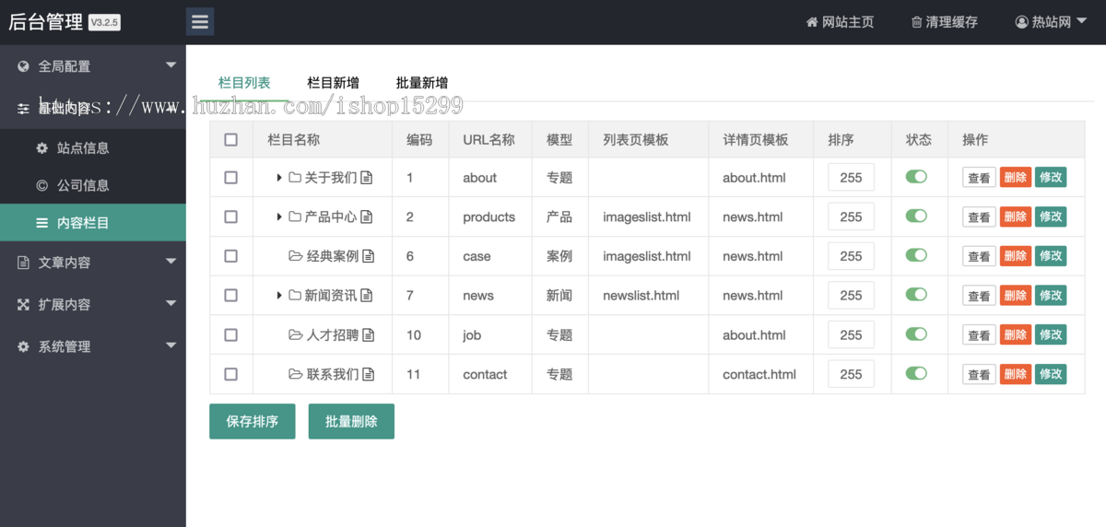Click the page icon after 新闻资讯
The image size is (1106, 527).
click(x=367, y=296)
